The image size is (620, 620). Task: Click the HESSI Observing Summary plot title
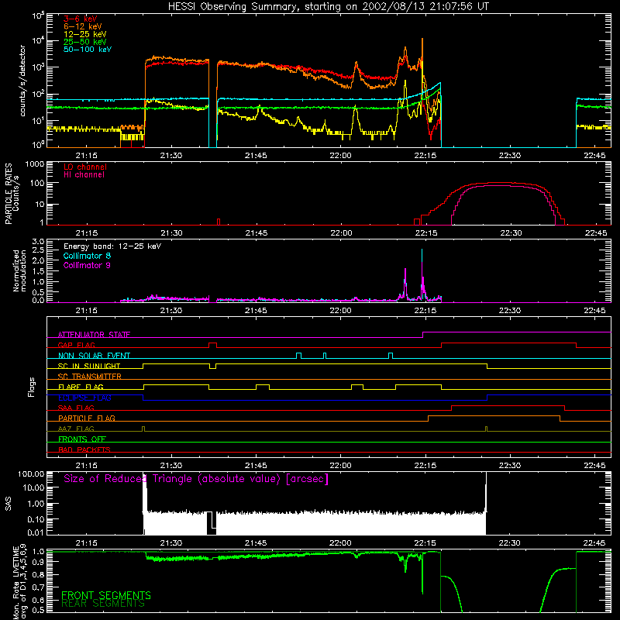[x=329, y=7]
